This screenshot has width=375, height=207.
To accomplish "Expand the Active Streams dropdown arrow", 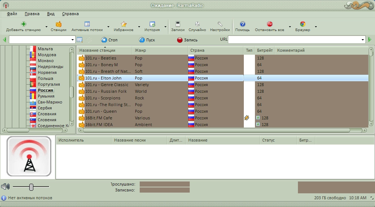I will pyautogui.click(x=108, y=27).
